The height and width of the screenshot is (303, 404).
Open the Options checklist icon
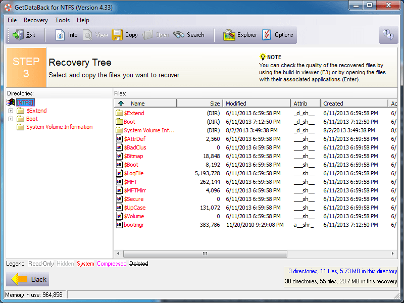(267, 35)
